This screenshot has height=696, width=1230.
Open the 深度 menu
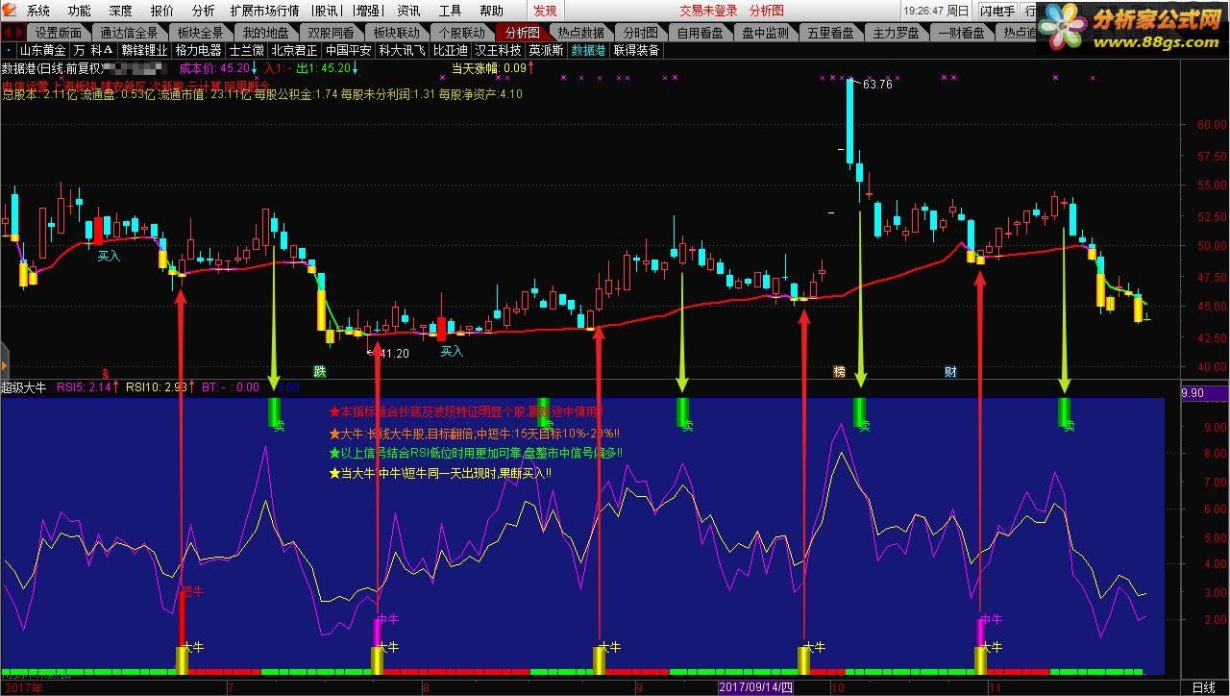121,11
